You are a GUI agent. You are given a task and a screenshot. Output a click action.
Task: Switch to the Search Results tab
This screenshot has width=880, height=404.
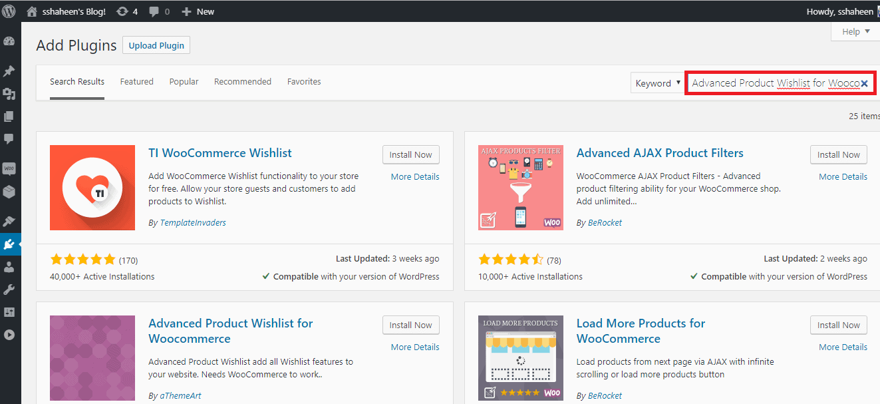click(x=77, y=82)
